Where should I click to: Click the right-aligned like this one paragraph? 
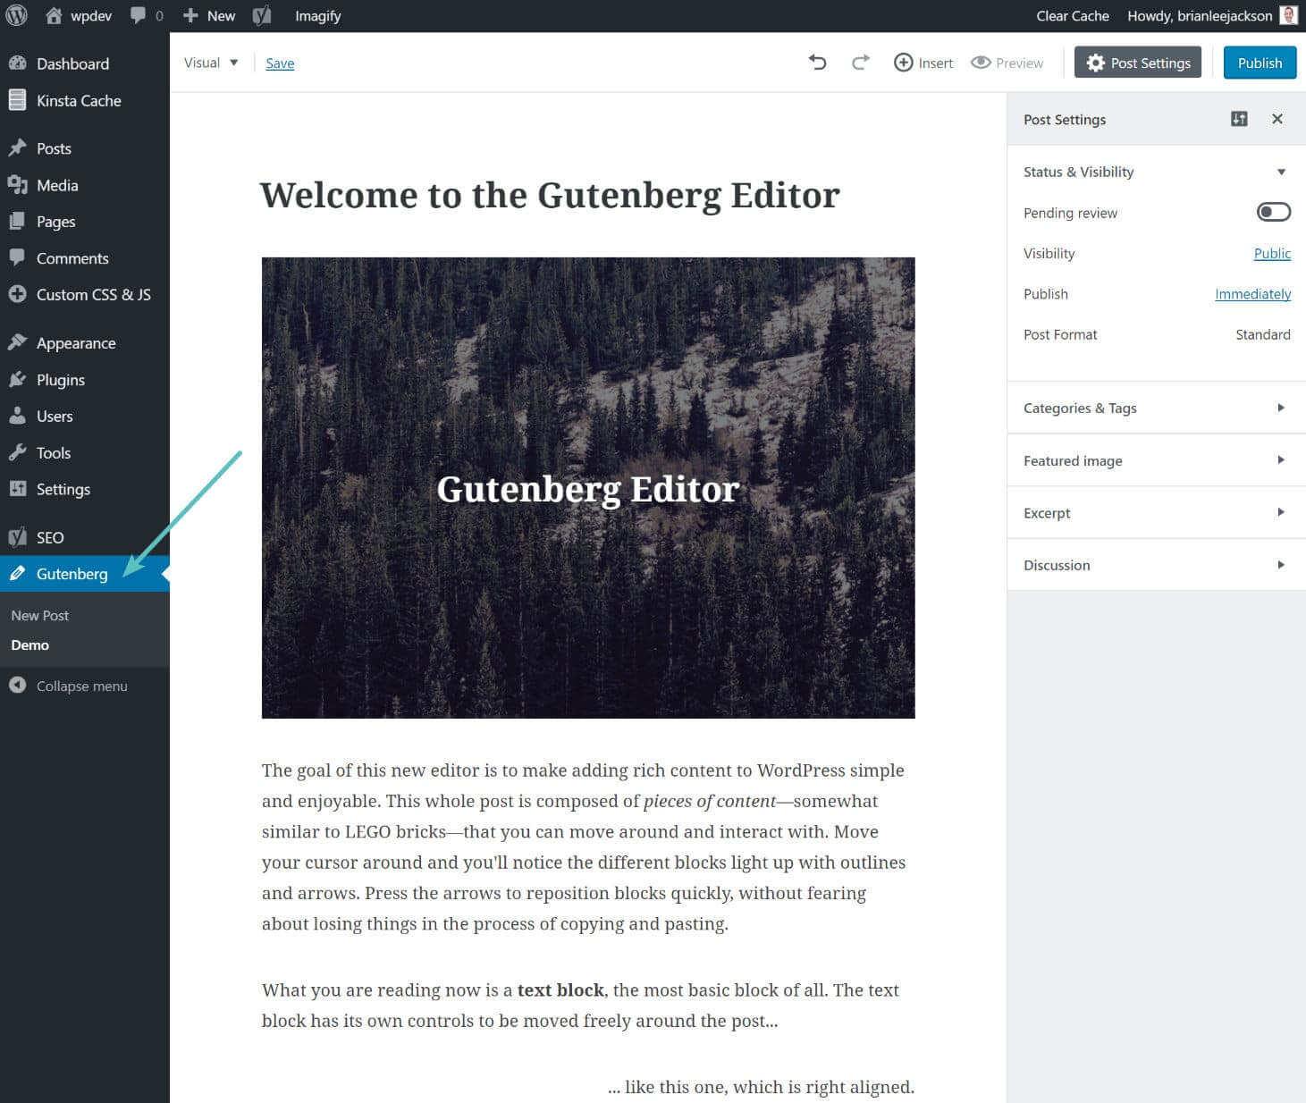click(761, 1087)
